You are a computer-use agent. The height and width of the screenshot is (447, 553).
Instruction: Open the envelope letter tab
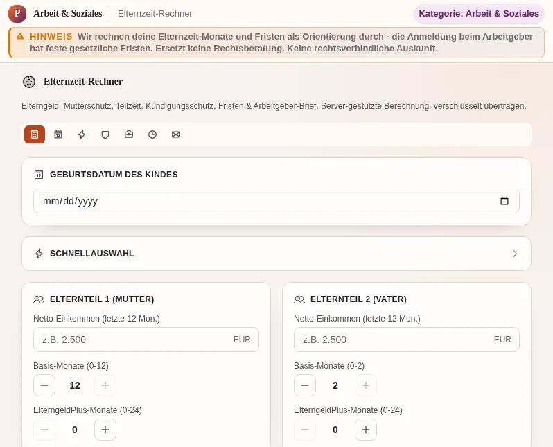[x=176, y=134]
